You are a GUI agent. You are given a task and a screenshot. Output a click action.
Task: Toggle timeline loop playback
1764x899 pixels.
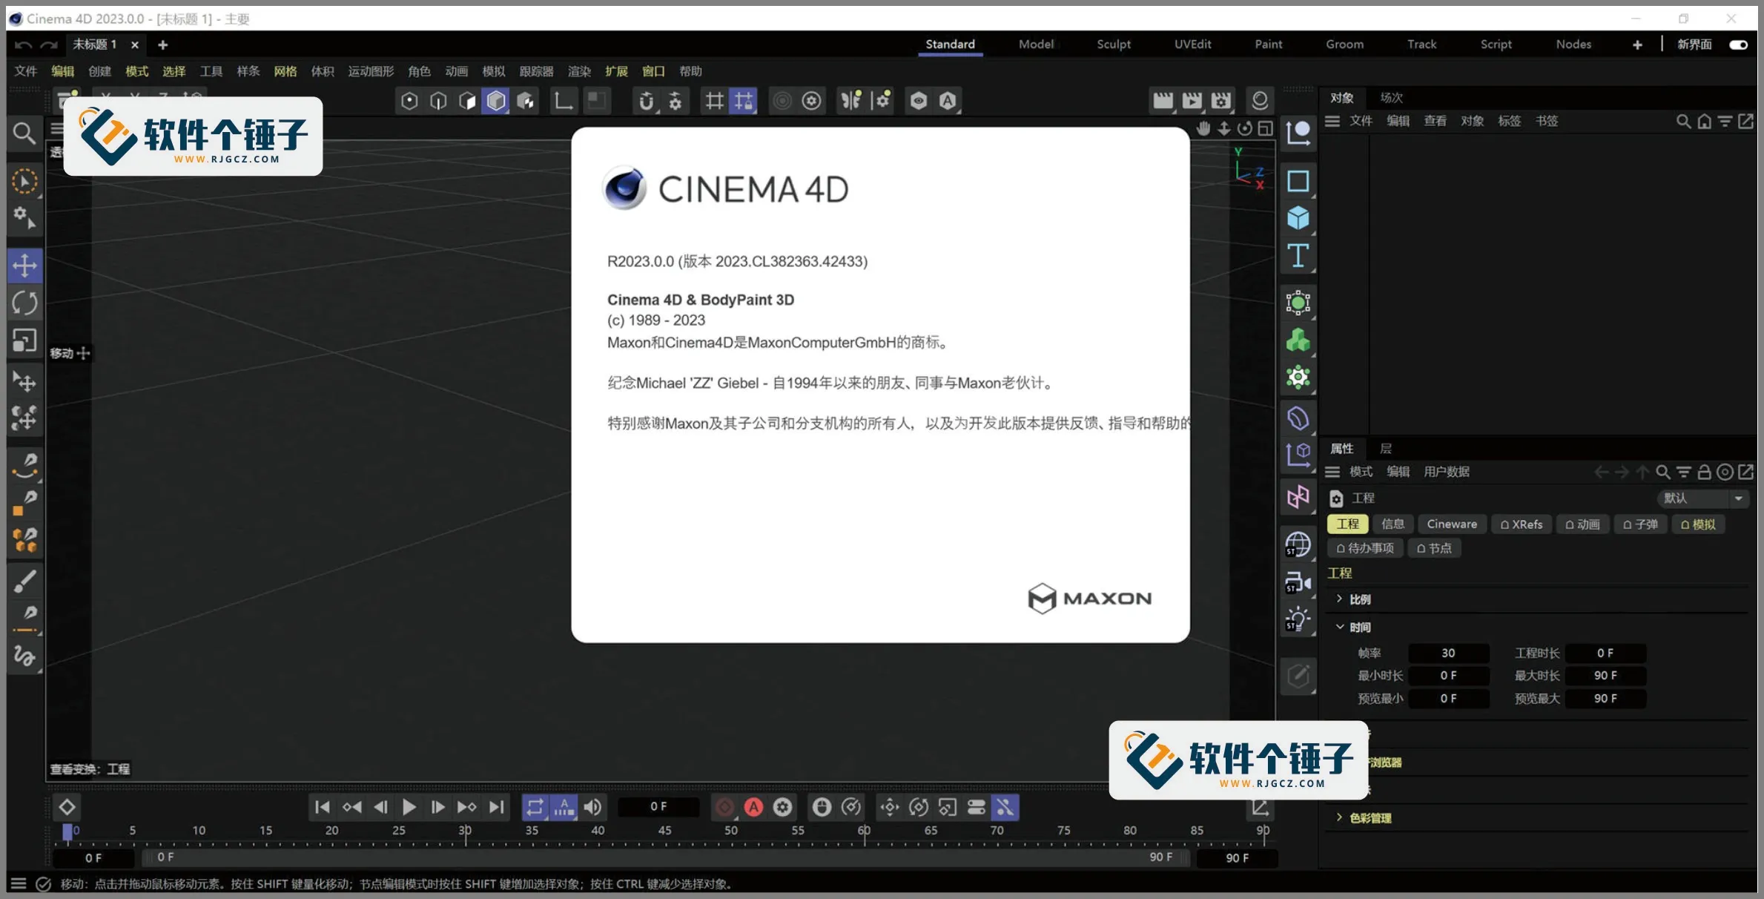pyautogui.click(x=535, y=807)
